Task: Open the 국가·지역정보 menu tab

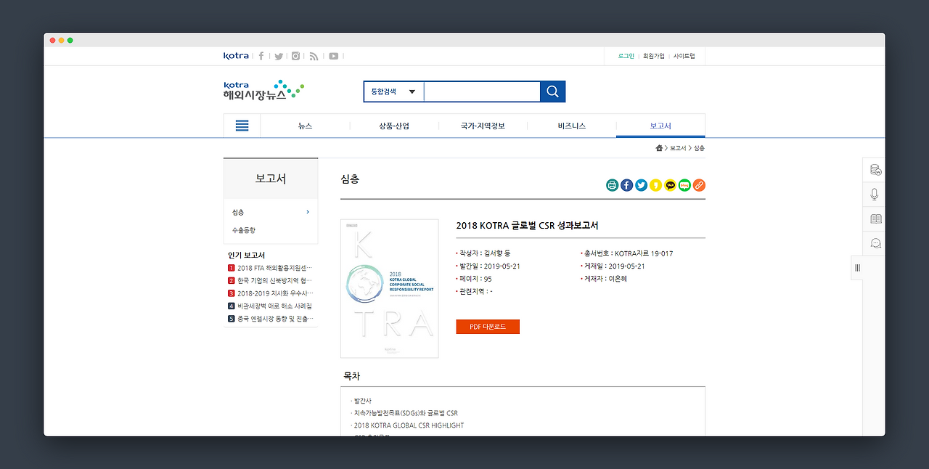Action: pyautogui.click(x=483, y=126)
